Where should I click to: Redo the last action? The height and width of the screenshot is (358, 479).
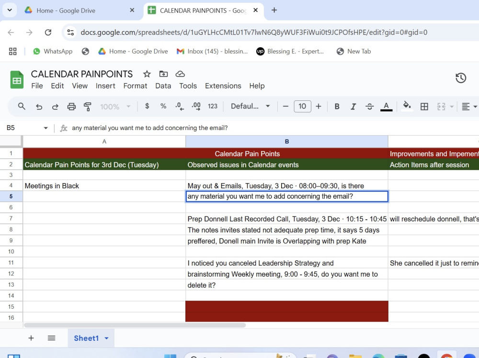point(55,107)
